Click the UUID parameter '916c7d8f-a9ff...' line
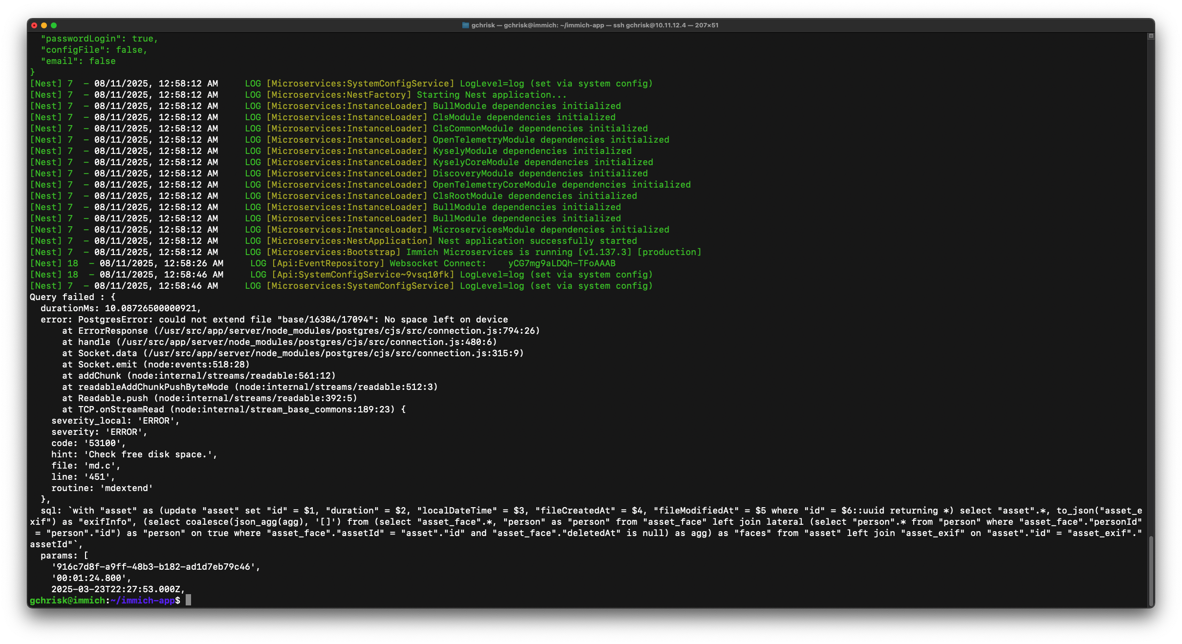Image resolution: width=1182 pixels, height=644 pixels. tap(155, 567)
